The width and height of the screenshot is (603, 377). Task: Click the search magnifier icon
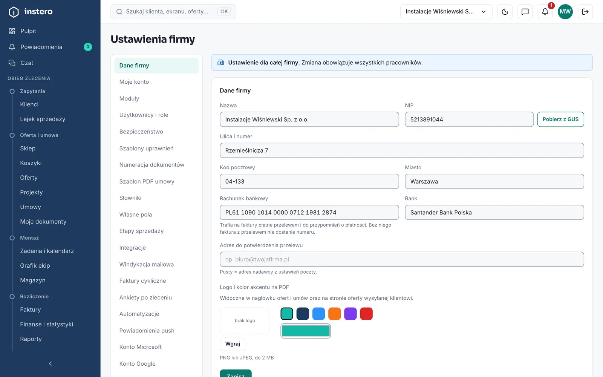click(x=119, y=12)
